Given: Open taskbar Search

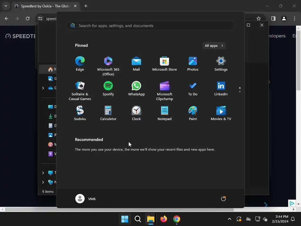Looking at the screenshot, I should tap(138, 219).
